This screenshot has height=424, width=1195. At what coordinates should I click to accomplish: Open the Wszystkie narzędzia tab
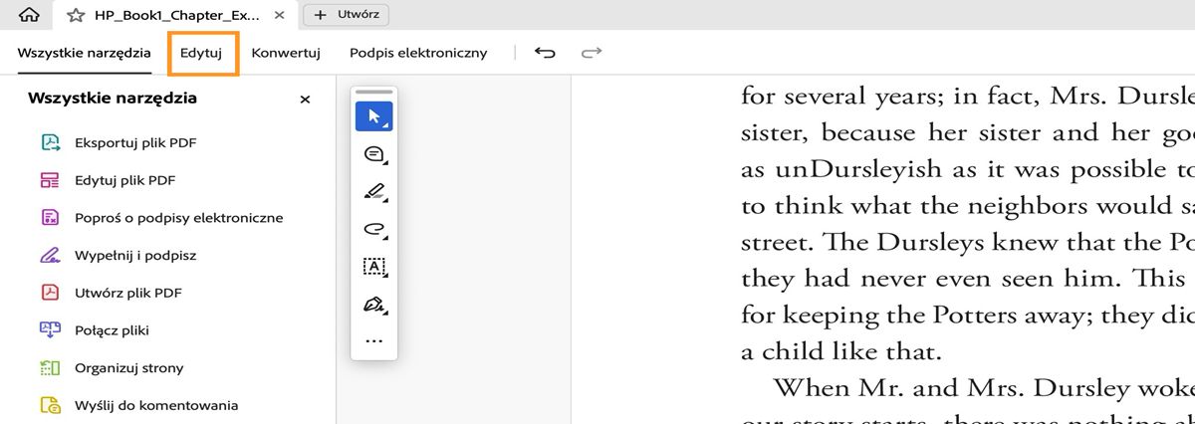pyautogui.click(x=85, y=53)
